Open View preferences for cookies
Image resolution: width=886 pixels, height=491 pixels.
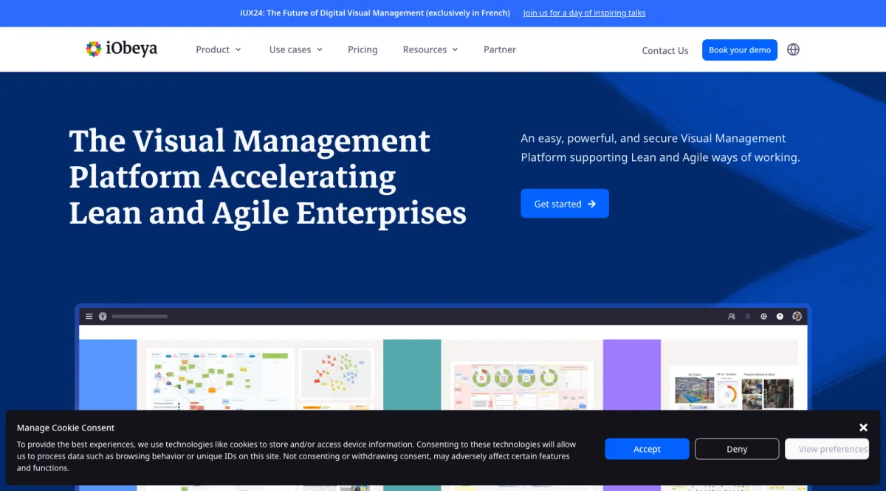tap(827, 449)
